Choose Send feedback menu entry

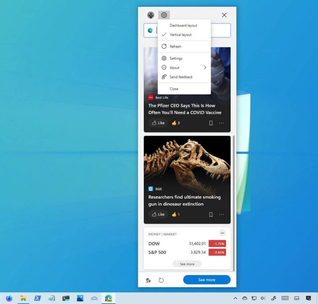pos(184,77)
